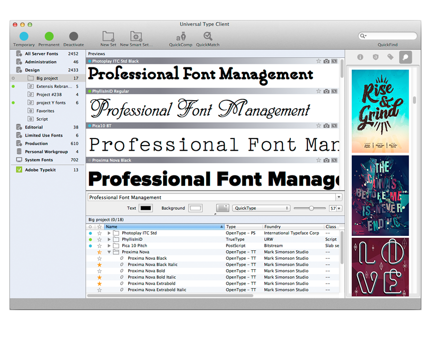
Task: Unstar Proxima Nova Bold Italic
Action: point(99,277)
